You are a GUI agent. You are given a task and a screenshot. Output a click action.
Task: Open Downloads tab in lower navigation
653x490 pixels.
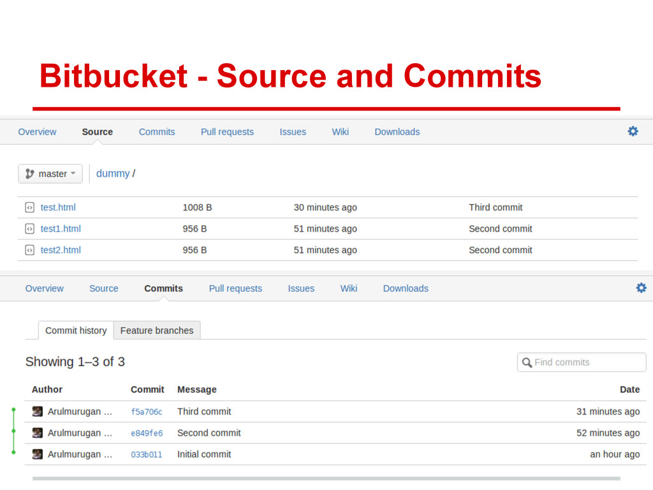click(x=406, y=288)
